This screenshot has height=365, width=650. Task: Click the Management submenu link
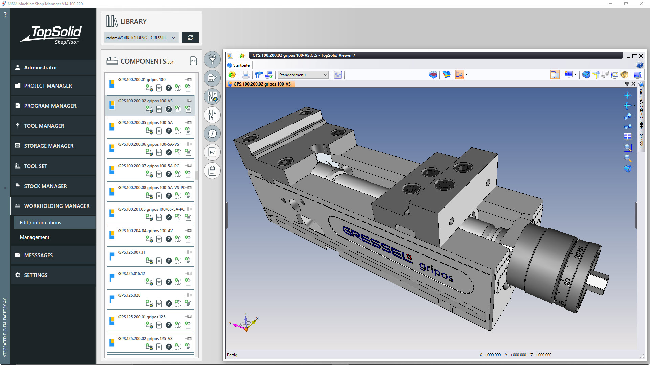(35, 237)
